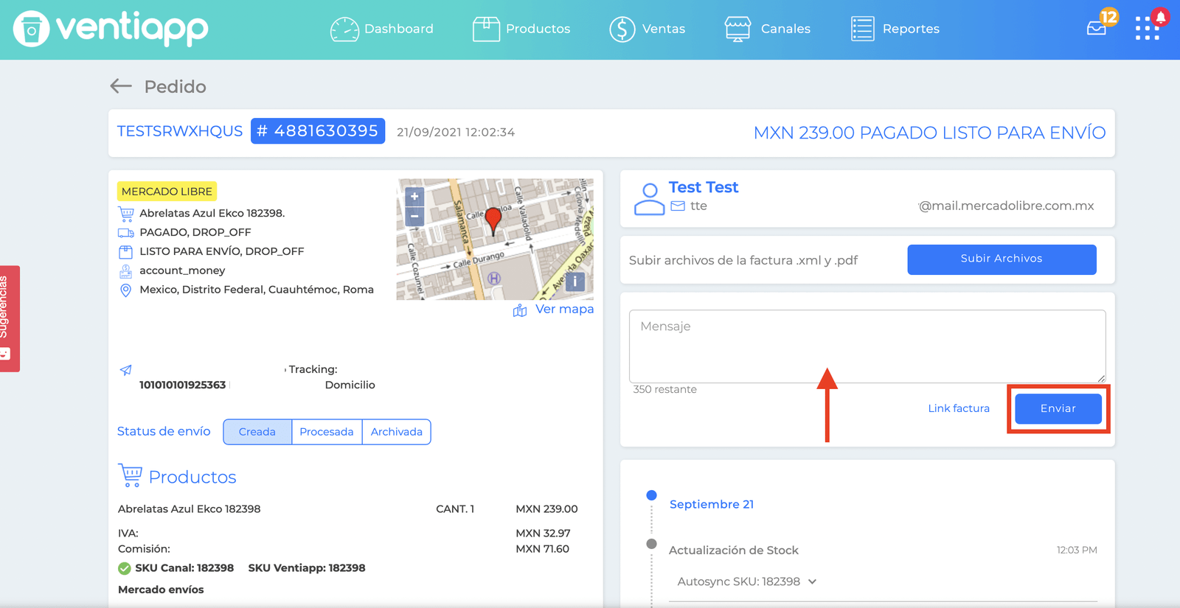The width and height of the screenshot is (1180, 608).
Task: Open the Reportes menu
Action: tap(895, 29)
